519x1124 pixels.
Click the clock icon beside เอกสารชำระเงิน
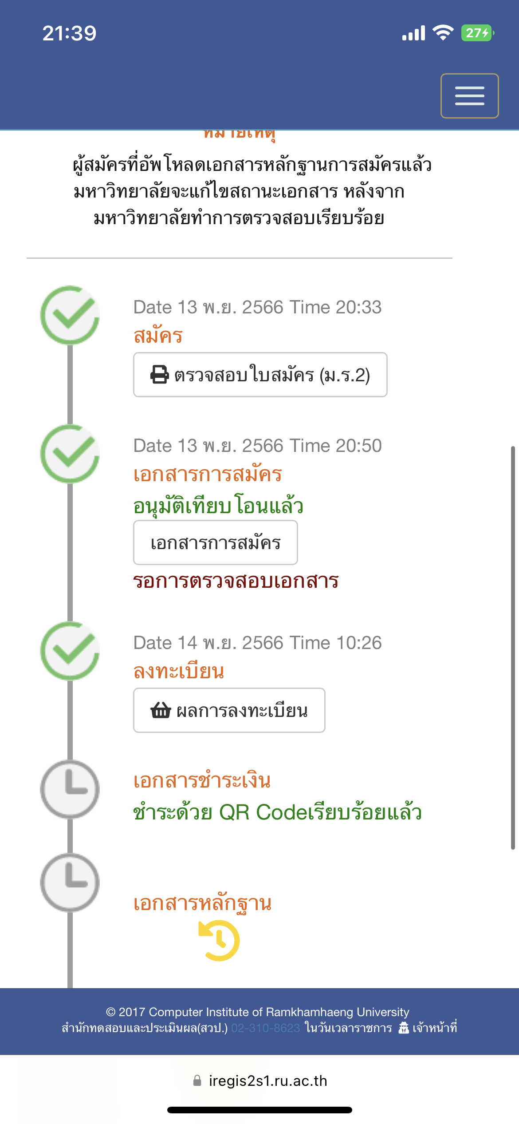click(70, 789)
